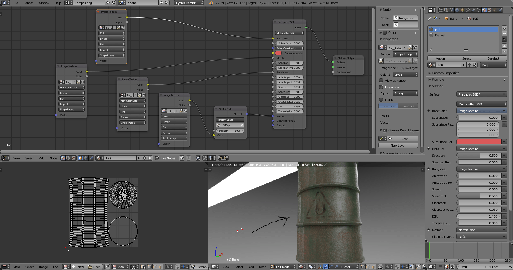Viewport: 513px width, 270px height.
Task: Open the Cycles Render engine dropdown
Action: [189, 3]
